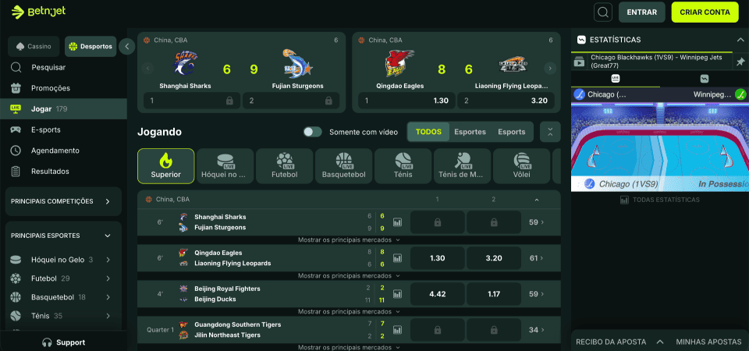Select Jogar live section
Image resolution: width=749 pixels, height=351 pixels.
[x=63, y=109]
